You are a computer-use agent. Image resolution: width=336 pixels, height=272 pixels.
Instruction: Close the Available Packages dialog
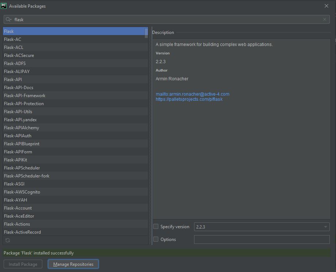pyautogui.click(x=326, y=6)
